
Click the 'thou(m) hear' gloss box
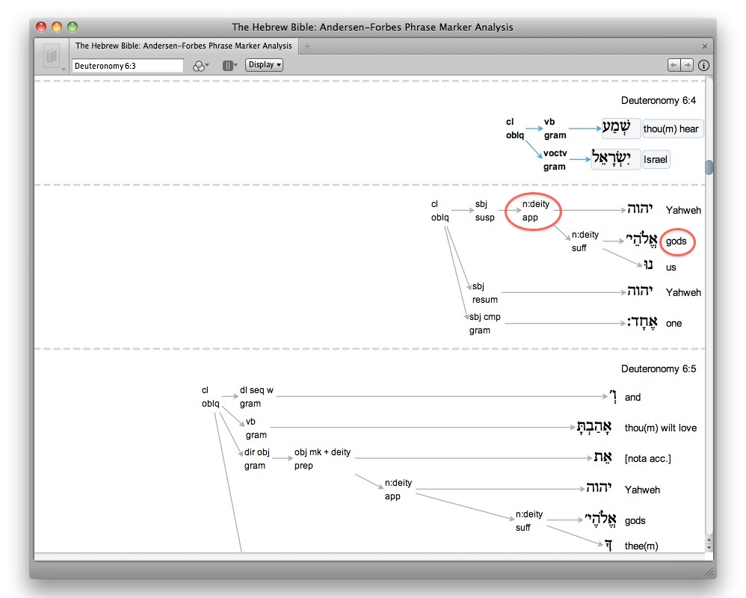point(672,129)
